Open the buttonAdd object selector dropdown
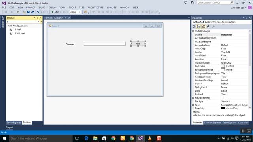 click(250, 22)
